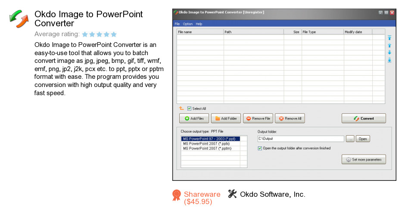Toggle the Select All checkbox

[x=189, y=108]
